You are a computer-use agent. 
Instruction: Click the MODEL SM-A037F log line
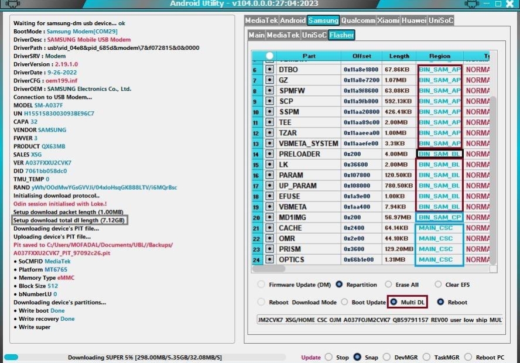point(38,105)
